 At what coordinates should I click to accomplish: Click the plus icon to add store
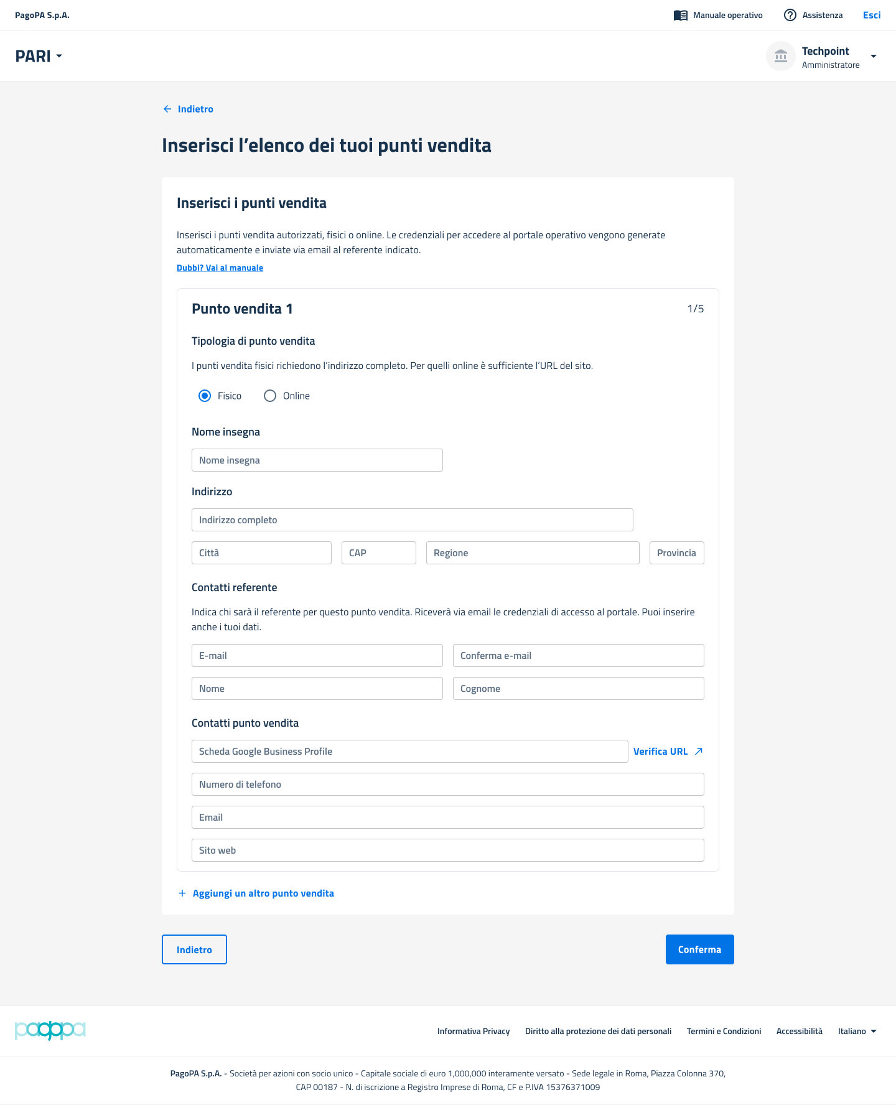click(182, 893)
